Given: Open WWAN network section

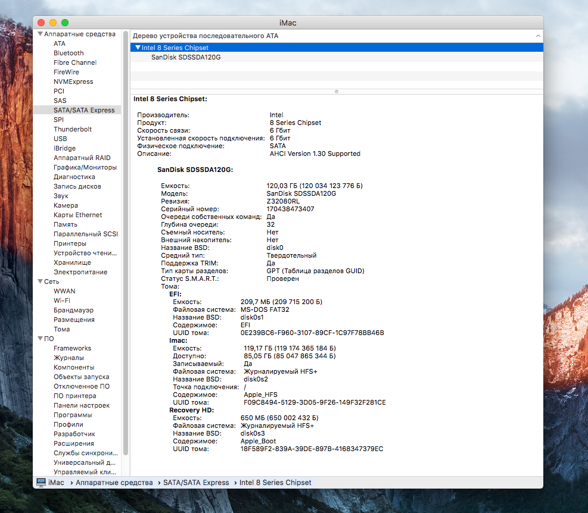Looking at the screenshot, I should click(64, 291).
